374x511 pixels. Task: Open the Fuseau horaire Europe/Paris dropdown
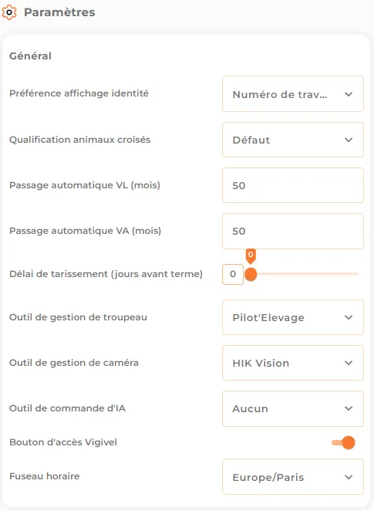click(x=292, y=477)
